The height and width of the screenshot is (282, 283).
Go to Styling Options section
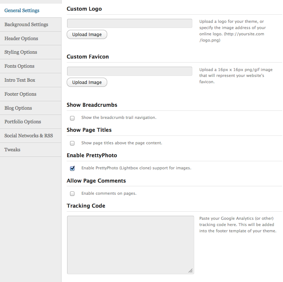point(21,52)
